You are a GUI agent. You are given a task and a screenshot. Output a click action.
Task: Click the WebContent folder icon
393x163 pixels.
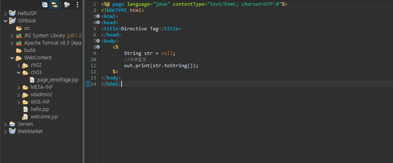tap(19, 58)
